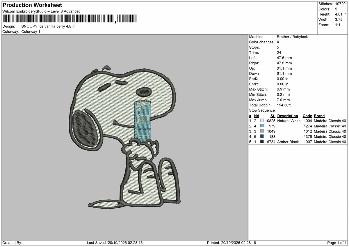Select stitch count 6734 in row 5
This screenshot has width=349, height=247.
(x=271, y=142)
